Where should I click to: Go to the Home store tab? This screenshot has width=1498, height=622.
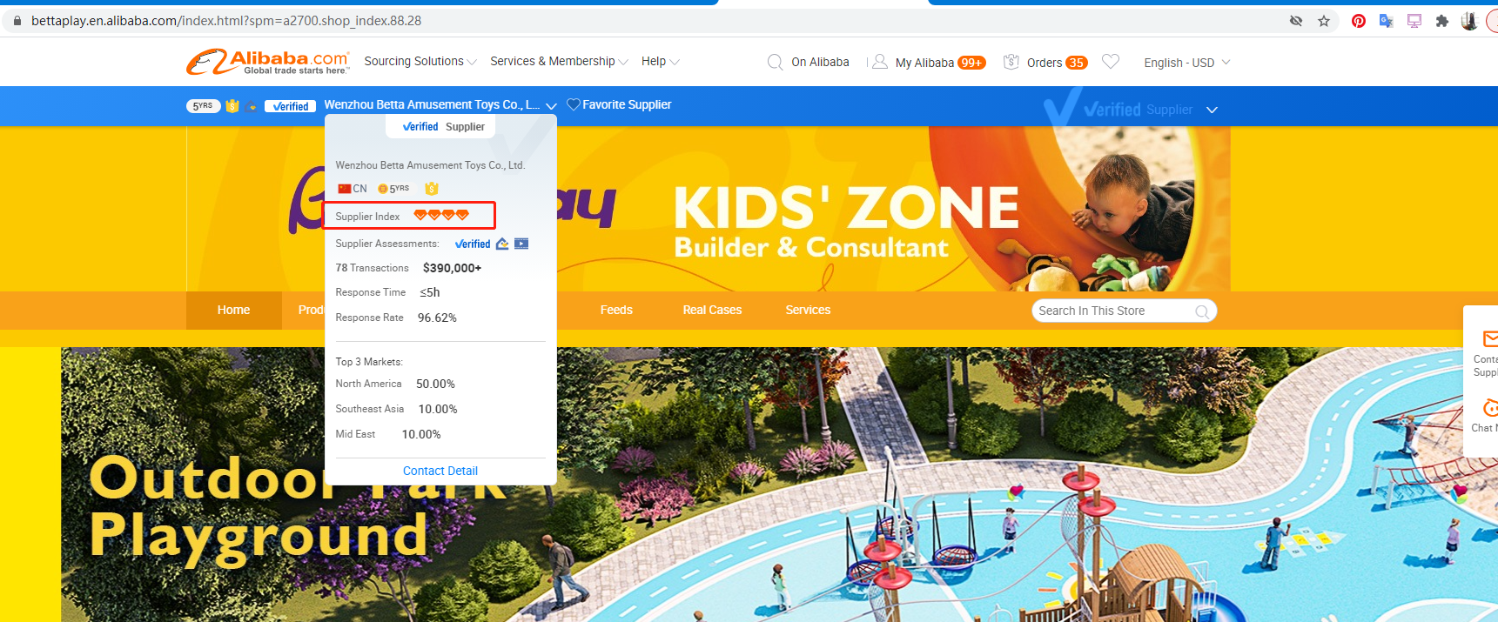[x=233, y=311]
